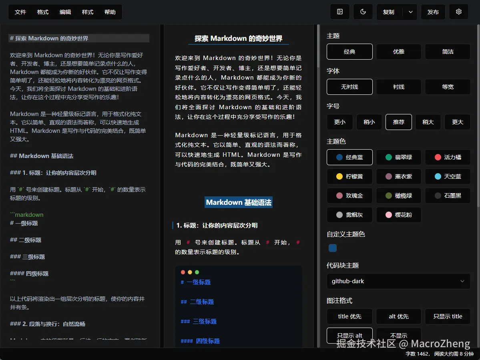The image size is (480, 360).
Task: Pick the 樱花粉 theme color
Action: (x=399, y=215)
